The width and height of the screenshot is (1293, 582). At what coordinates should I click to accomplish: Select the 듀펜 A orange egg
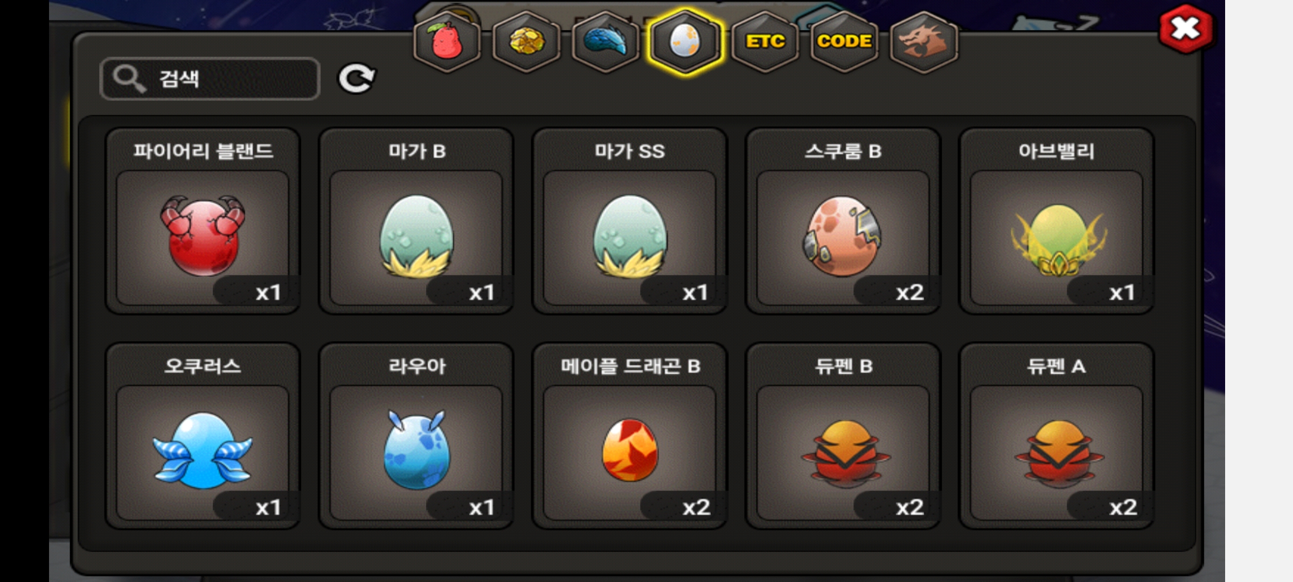pos(1056,435)
